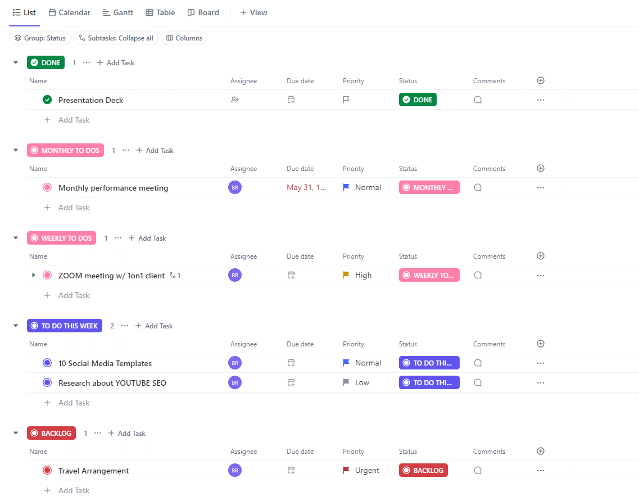639x496 pixels.
Task: Collapse the TO DO THIS WEEK group
Action: tap(16, 326)
